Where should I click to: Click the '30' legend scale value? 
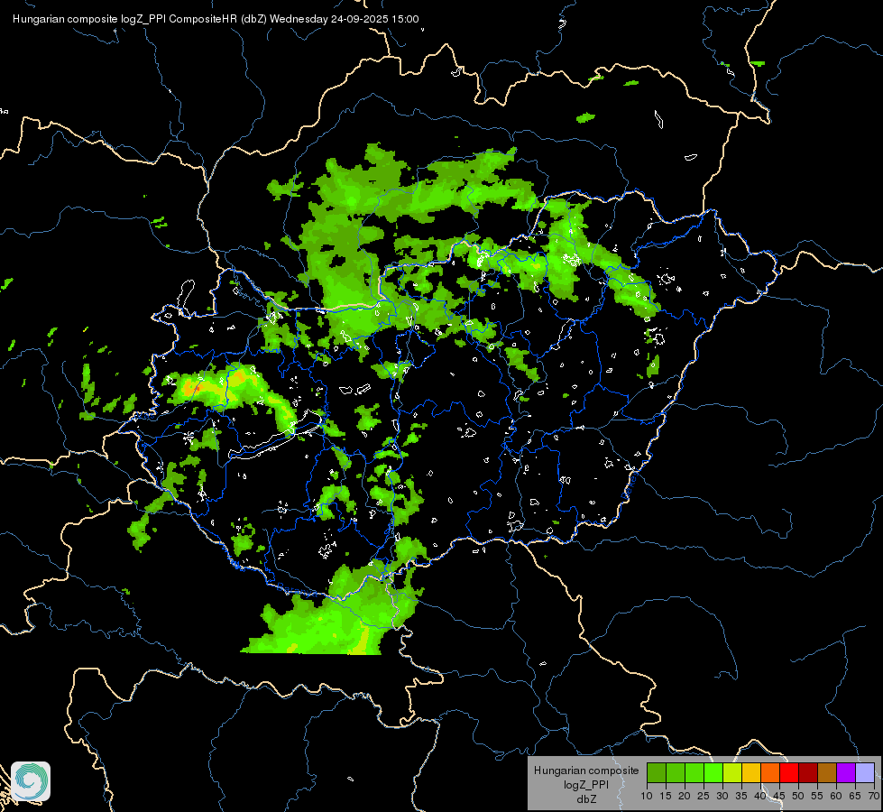pyautogui.click(x=722, y=797)
